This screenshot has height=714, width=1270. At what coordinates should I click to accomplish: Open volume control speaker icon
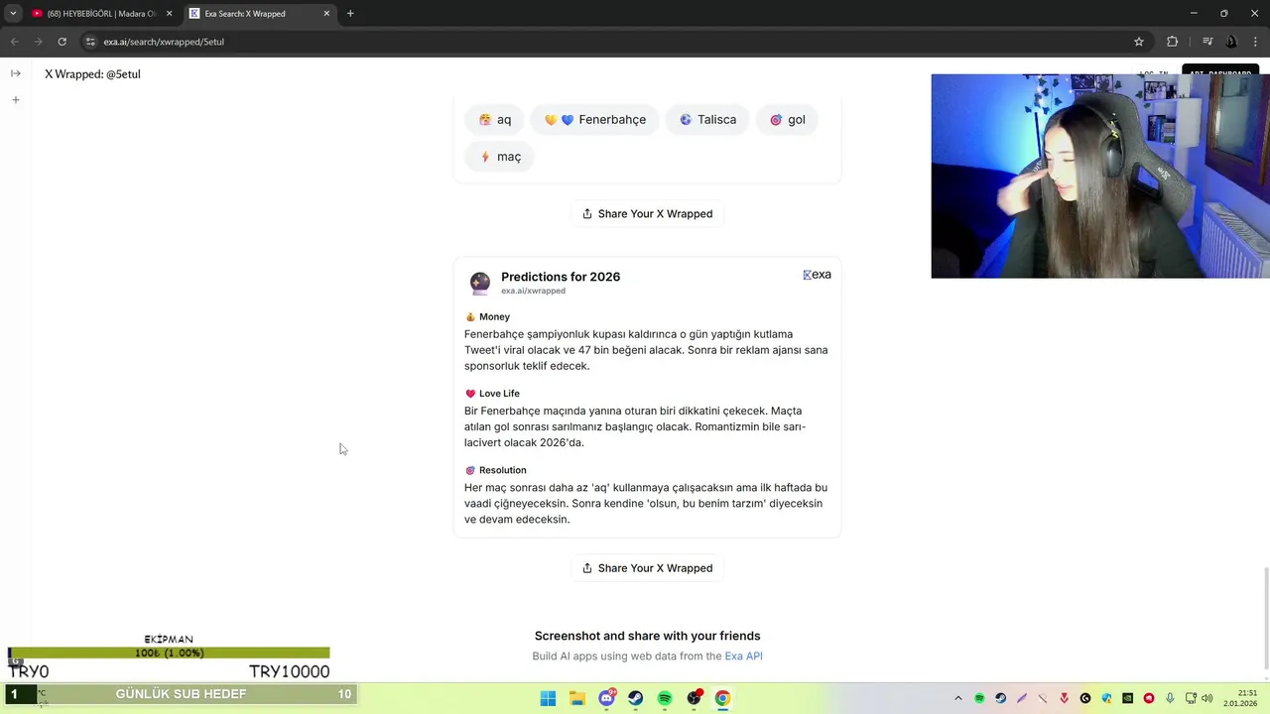coord(1207,698)
